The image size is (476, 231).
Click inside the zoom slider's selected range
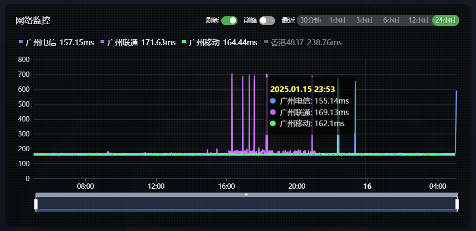coord(246,205)
